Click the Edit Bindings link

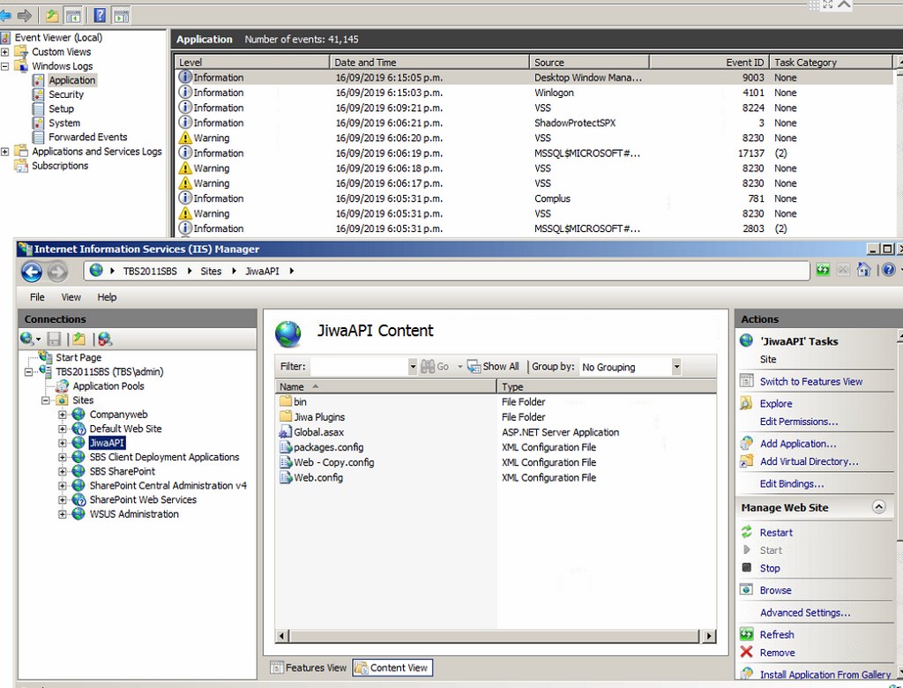pos(791,483)
